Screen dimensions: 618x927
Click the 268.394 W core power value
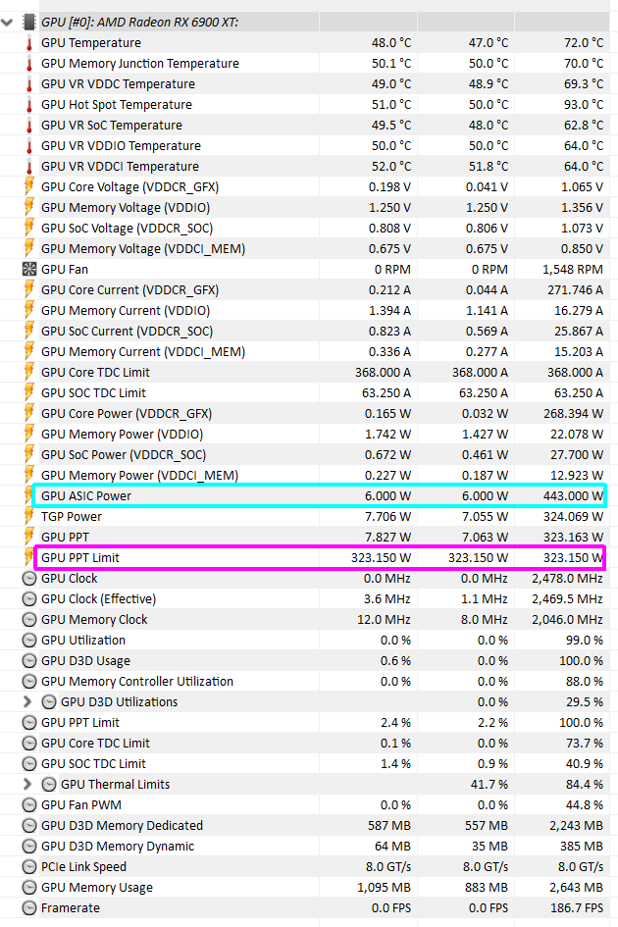(x=574, y=414)
